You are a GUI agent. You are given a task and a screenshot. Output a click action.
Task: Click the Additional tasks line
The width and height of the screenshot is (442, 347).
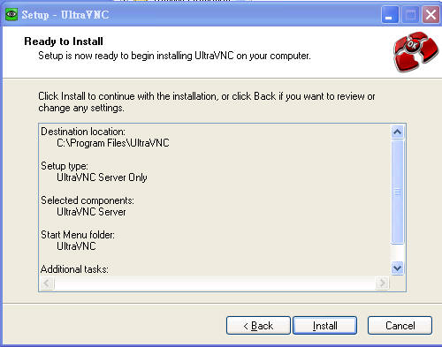(x=74, y=269)
